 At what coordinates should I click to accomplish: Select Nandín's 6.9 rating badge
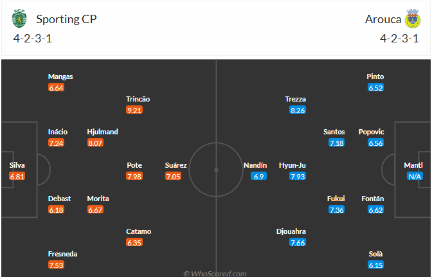pyautogui.click(x=258, y=176)
